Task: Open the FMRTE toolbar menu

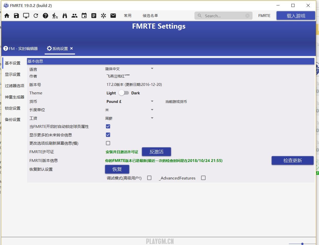Action: pos(264,16)
